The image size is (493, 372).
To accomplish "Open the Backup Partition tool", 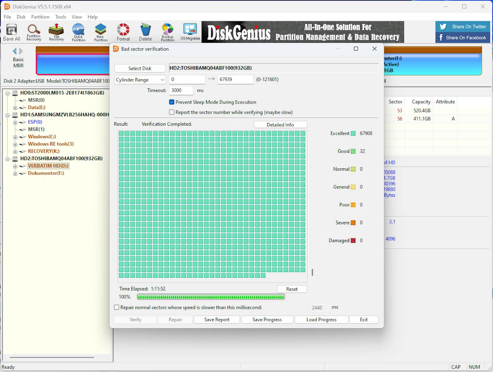I will tap(168, 32).
